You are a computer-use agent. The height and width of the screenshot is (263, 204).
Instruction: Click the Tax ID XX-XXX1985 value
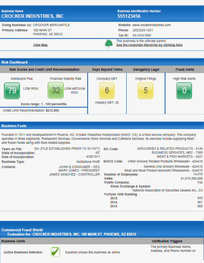[x=142, y=35]
